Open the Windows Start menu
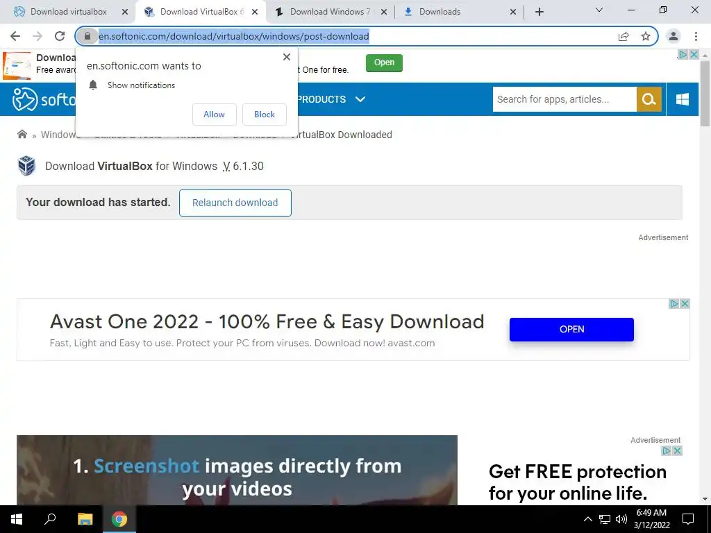The height and width of the screenshot is (533, 711). pyautogui.click(x=17, y=519)
